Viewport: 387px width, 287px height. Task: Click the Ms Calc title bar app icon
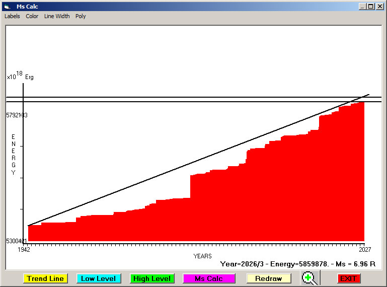pyautogui.click(x=7, y=7)
